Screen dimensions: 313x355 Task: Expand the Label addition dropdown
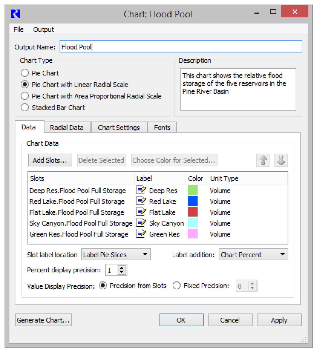pos(253,255)
